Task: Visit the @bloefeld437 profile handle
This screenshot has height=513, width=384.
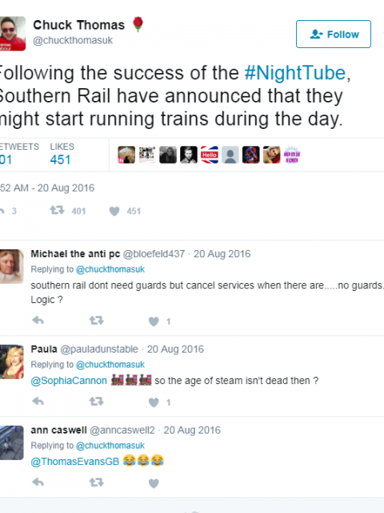Action: (154, 254)
